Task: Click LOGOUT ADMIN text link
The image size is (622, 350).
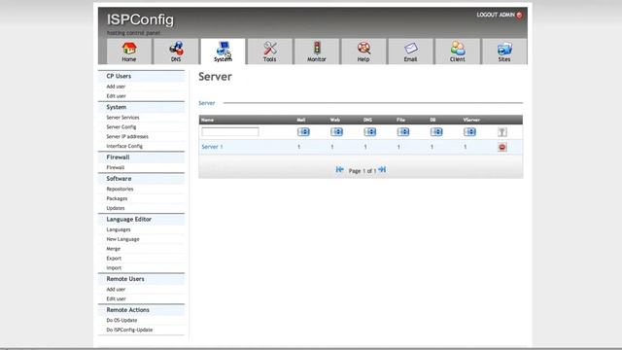Action: [496, 15]
